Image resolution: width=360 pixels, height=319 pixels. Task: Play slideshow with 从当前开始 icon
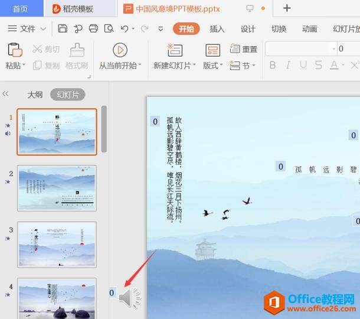(120, 50)
